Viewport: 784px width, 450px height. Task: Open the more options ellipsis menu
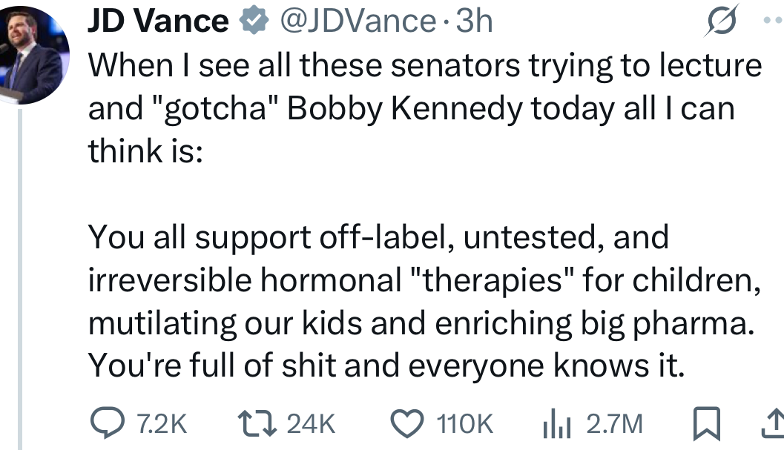pos(774,21)
